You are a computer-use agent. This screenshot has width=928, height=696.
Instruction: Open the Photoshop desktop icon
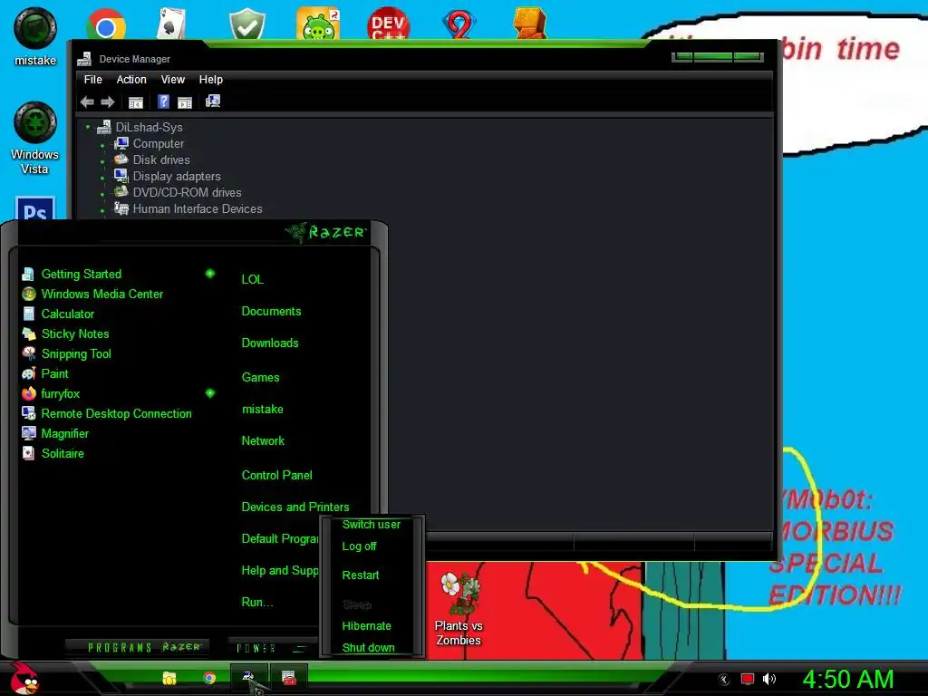35,208
